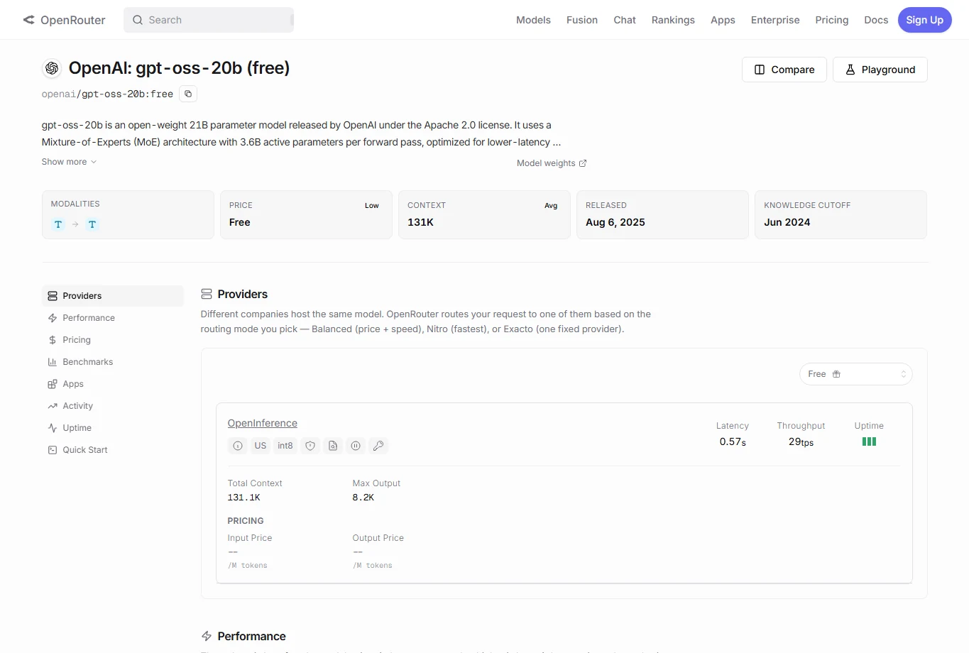Click the Providers heading server icon
This screenshot has height=653, width=969.
pyautogui.click(x=207, y=294)
